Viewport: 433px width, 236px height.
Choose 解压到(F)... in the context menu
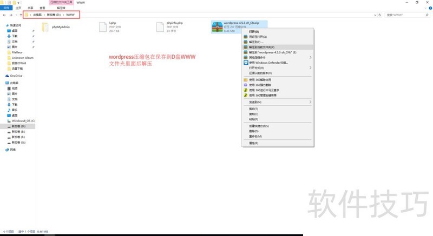click(x=278, y=42)
